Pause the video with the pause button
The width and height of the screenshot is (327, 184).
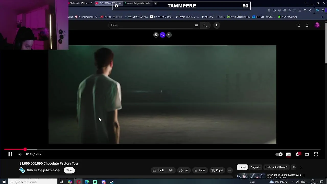(x=10, y=154)
